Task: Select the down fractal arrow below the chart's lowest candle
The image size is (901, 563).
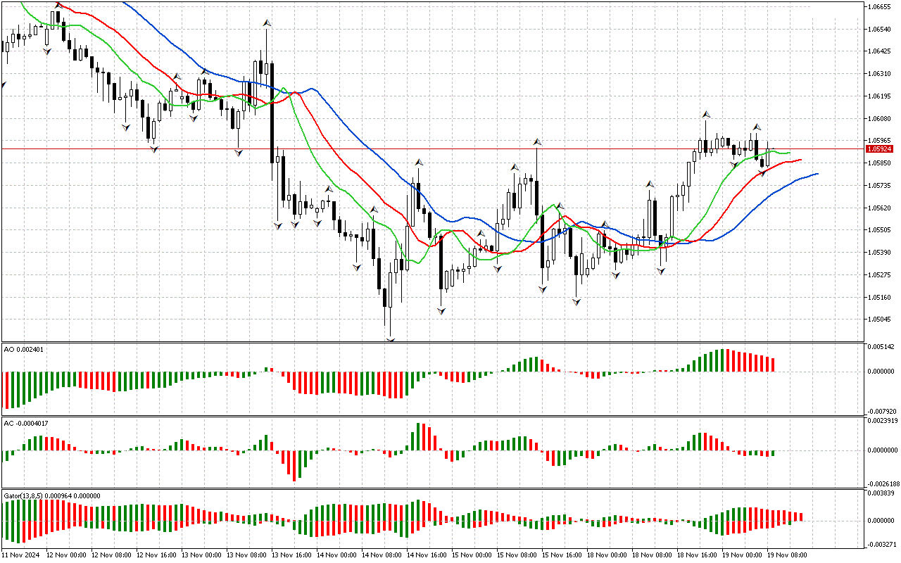Action: tap(391, 340)
